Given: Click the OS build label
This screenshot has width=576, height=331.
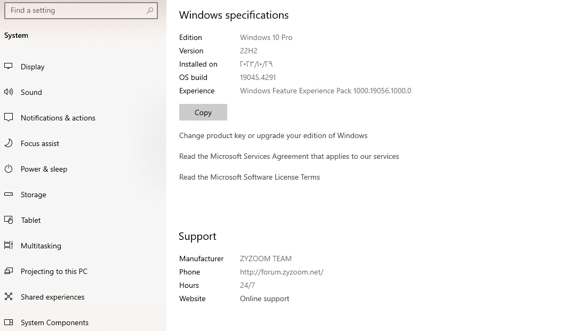Looking at the screenshot, I should [x=193, y=77].
